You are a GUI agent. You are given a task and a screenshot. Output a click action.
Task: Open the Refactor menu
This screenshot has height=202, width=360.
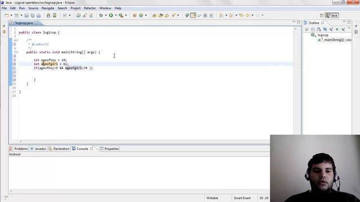pyautogui.click(x=90, y=8)
